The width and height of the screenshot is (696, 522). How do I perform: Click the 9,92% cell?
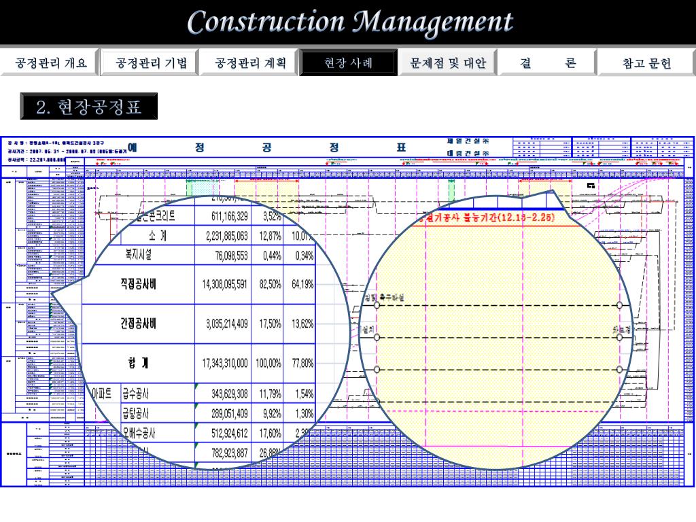point(272,414)
